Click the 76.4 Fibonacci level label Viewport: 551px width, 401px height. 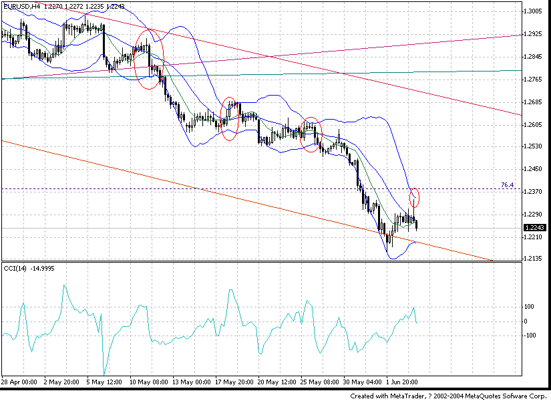pyautogui.click(x=507, y=184)
